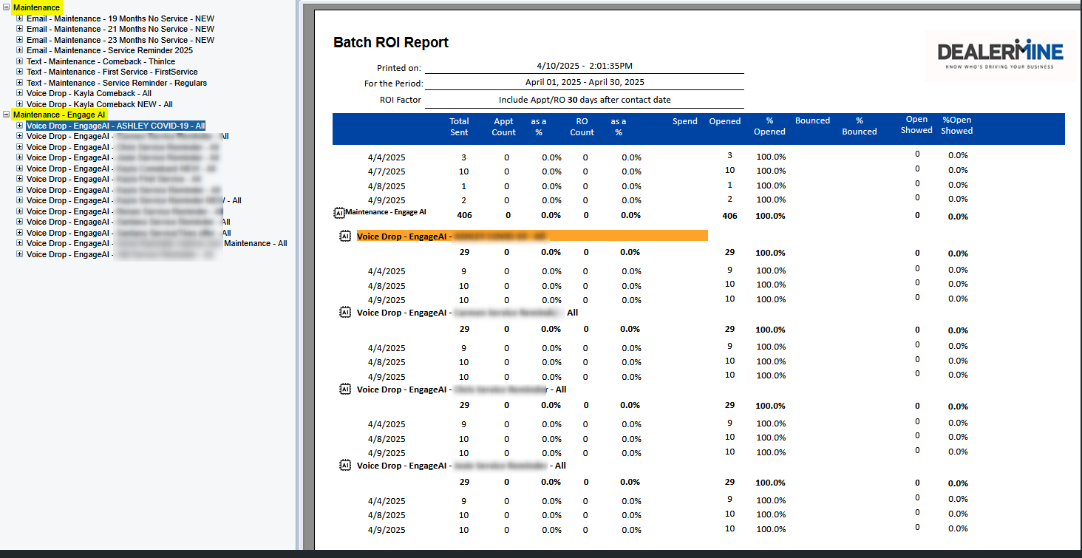The image size is (1082, 558).
Task: Select Email - Maintenance - 21 Months No Service - NEW
Action: pyautogui.click(x=120, y=29)
